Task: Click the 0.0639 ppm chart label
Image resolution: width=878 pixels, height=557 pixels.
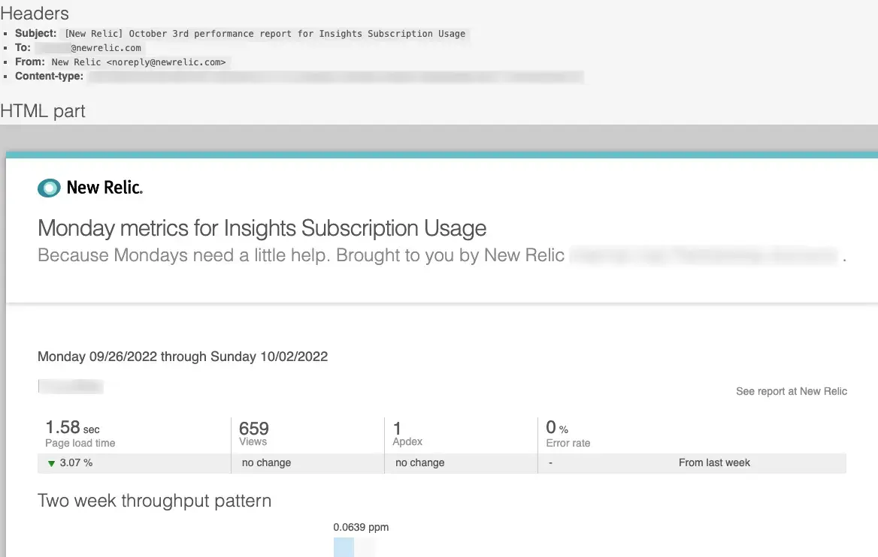Action: [361, 528]
